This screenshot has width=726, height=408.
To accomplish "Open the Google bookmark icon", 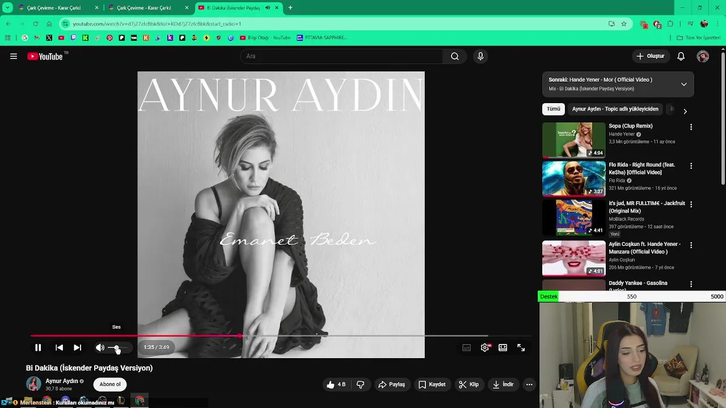I will click(x=25, y=38).
